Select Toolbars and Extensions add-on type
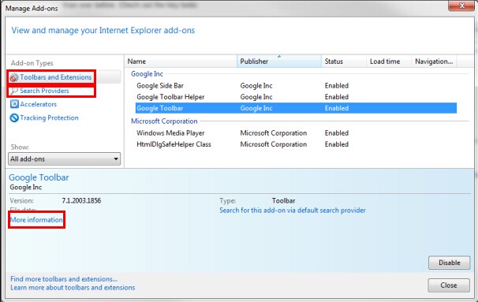This screenshot has width=478, height=302. tap(56, 77)
